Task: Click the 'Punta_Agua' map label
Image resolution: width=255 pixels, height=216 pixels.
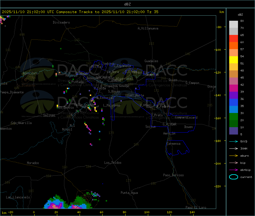Action: tap(129, 193)
